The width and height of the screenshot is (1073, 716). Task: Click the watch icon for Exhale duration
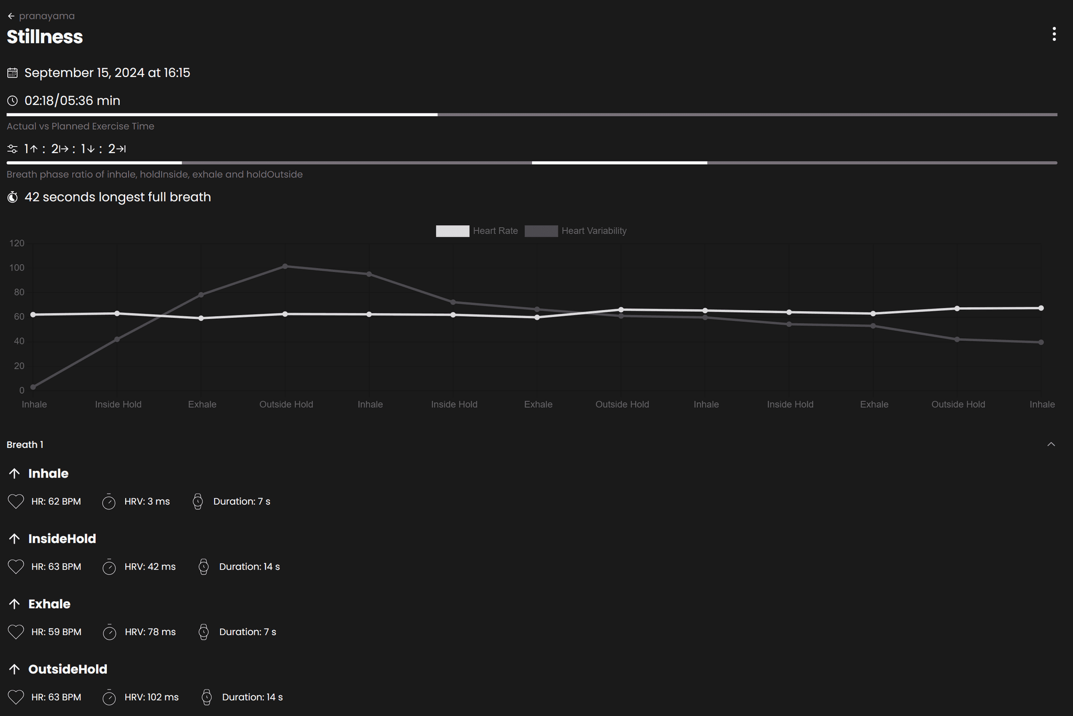(x=203, y=632)
